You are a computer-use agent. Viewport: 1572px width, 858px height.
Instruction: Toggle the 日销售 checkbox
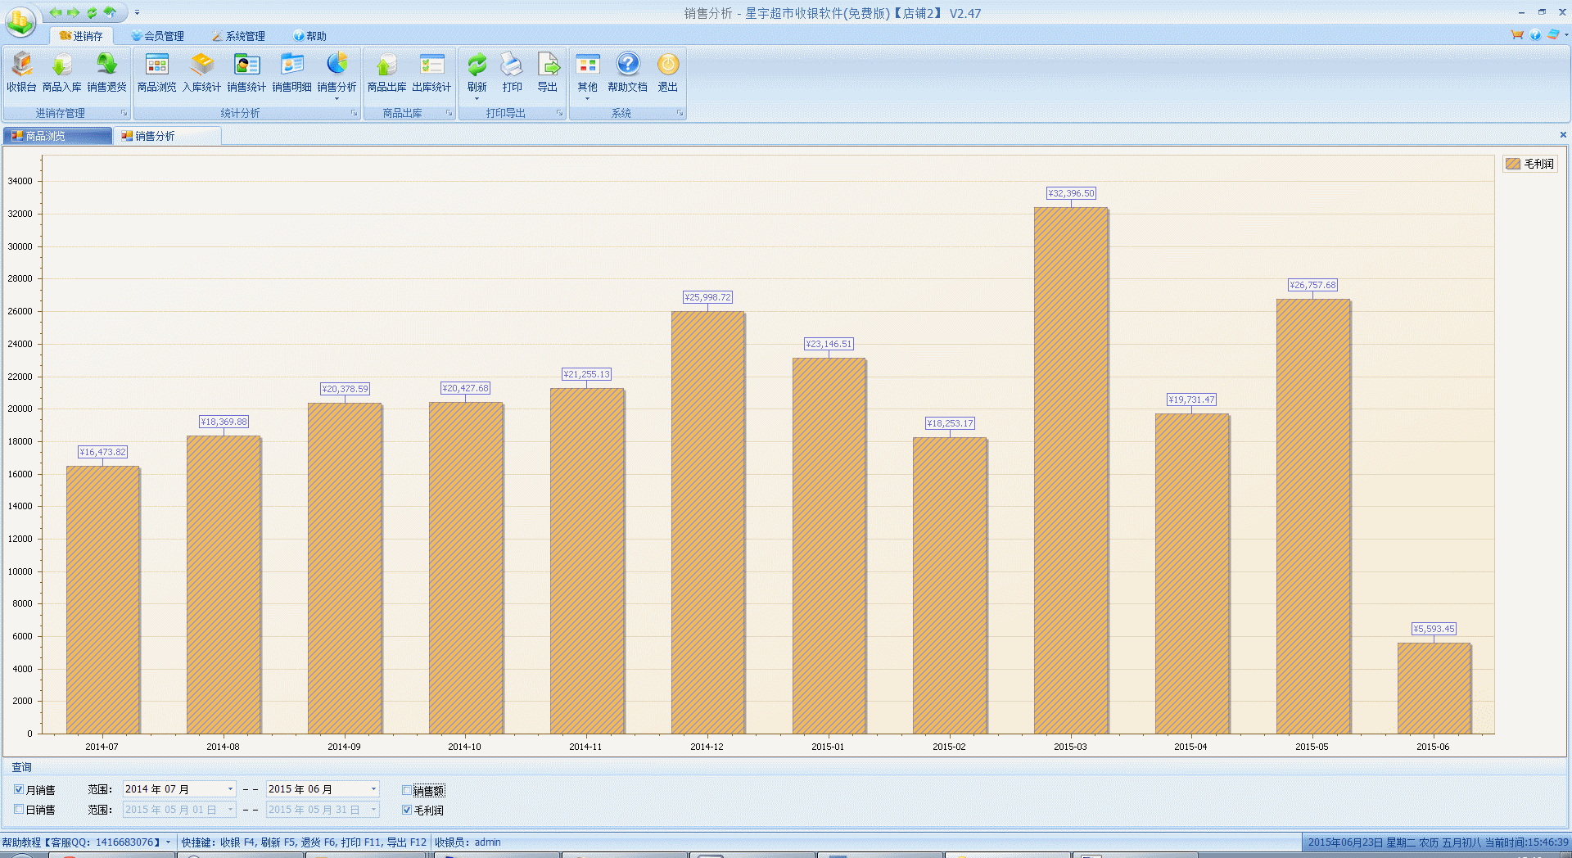[19, 810]
